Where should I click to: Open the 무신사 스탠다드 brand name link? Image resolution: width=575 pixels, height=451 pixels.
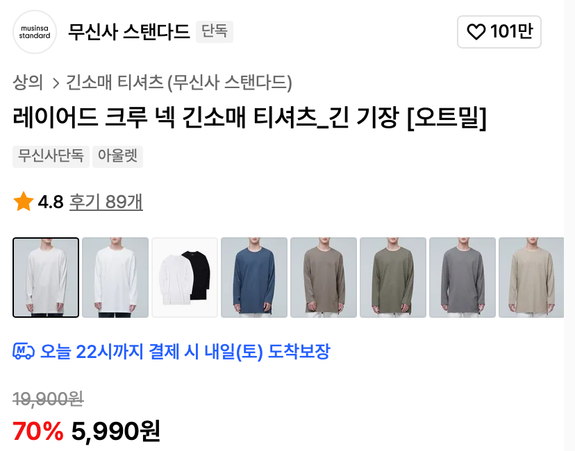pos(129,31)
